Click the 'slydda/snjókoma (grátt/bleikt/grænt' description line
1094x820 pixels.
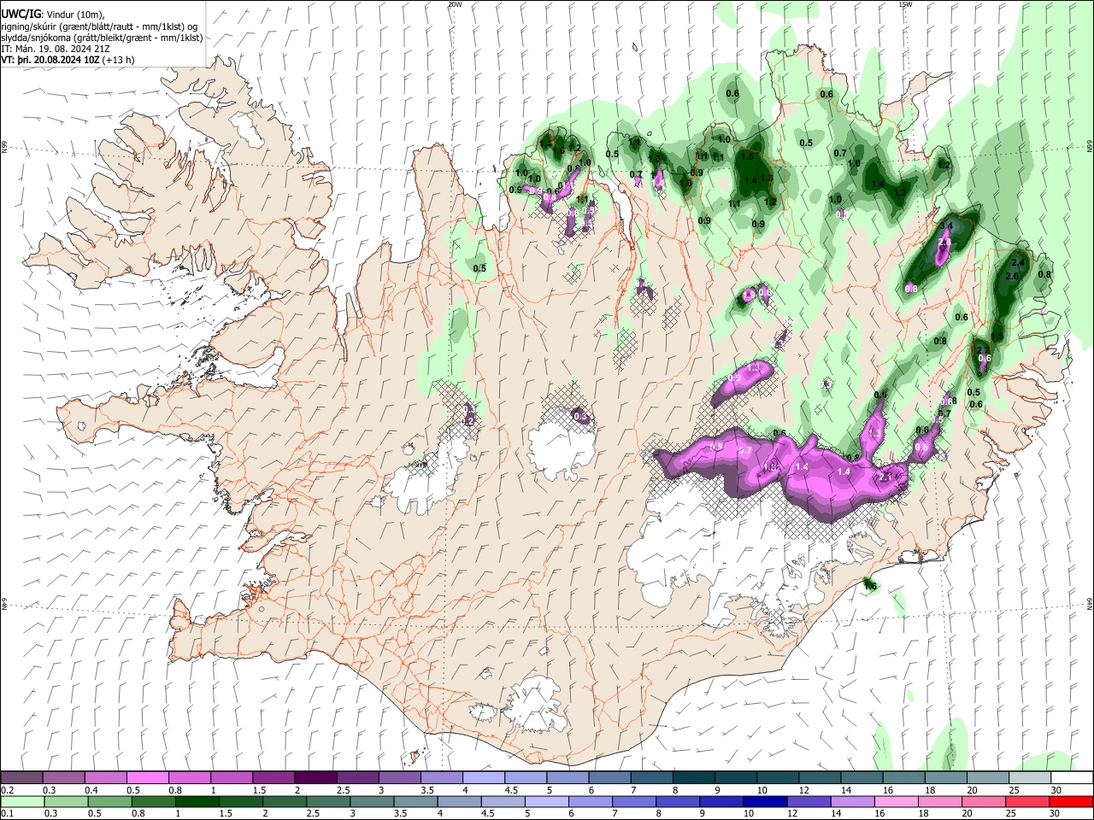tap(102, 38)
